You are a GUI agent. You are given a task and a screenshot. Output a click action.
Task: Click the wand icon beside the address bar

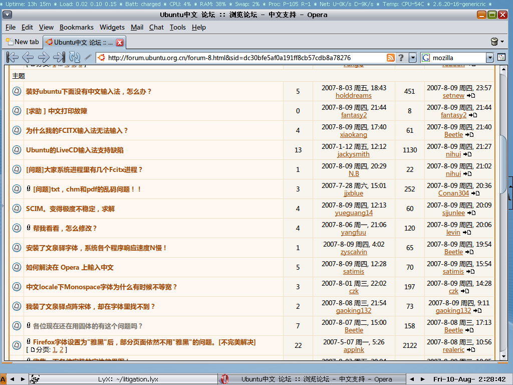click(88, 57)
